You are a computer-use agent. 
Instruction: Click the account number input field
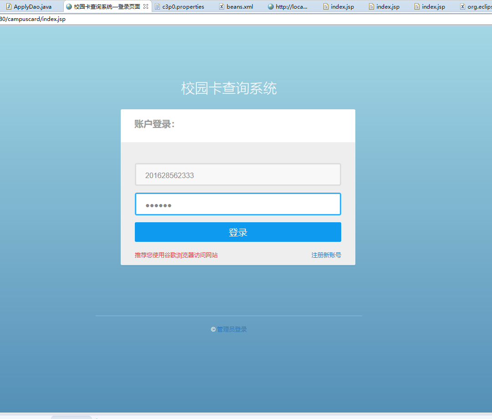[238, 174]
